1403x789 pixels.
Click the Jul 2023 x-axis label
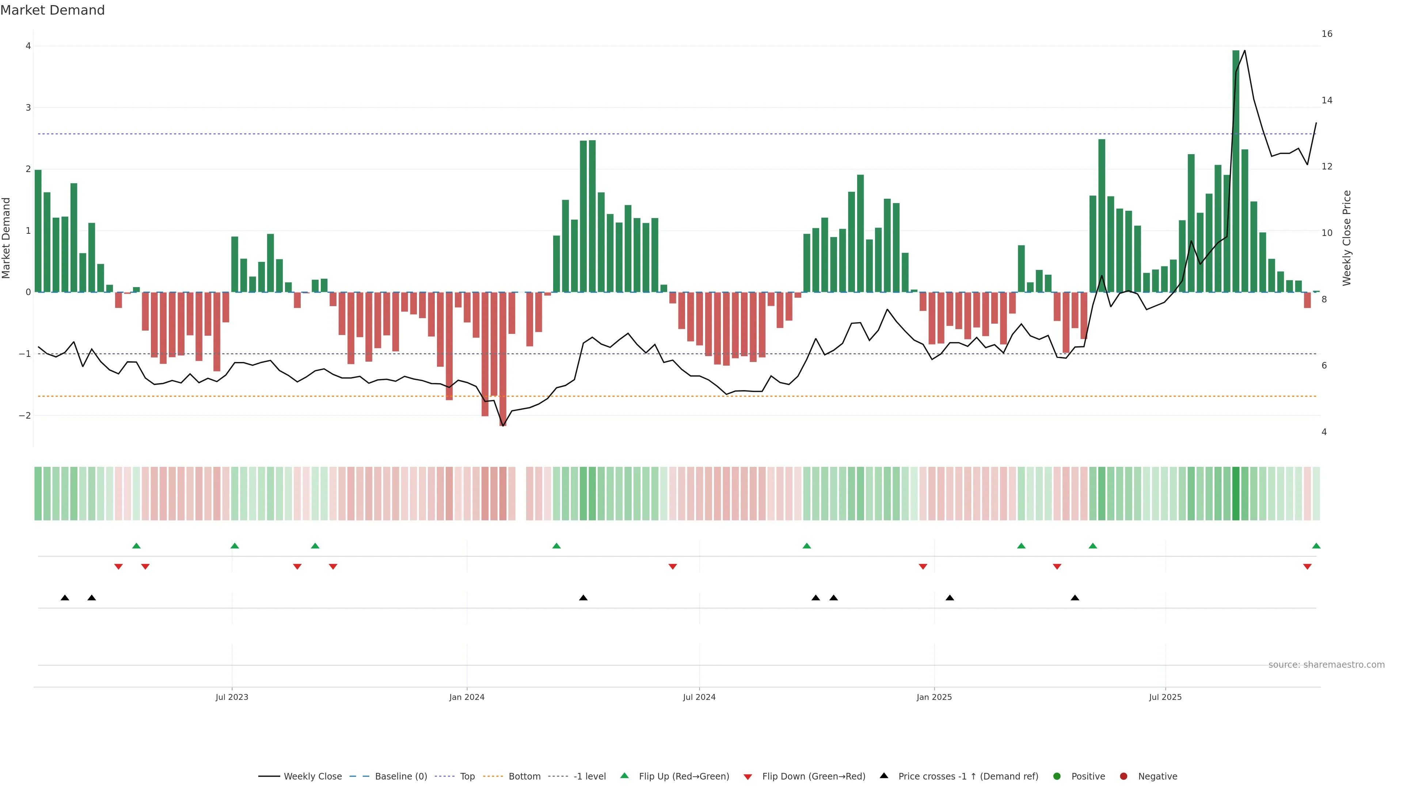(x=232, y=697)
